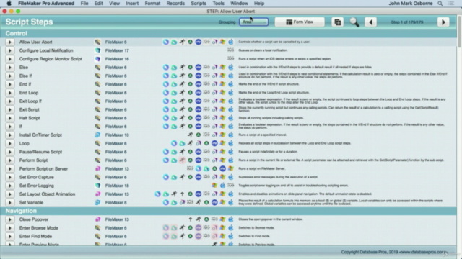The width and height of the screenshot is (462, 259).
Task: Open the Scripts menu
Action: [199, 4]
